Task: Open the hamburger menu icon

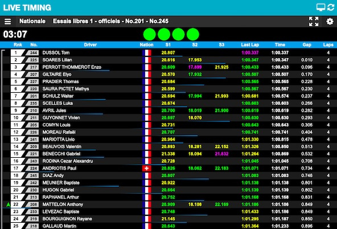Action: (8, 22)
